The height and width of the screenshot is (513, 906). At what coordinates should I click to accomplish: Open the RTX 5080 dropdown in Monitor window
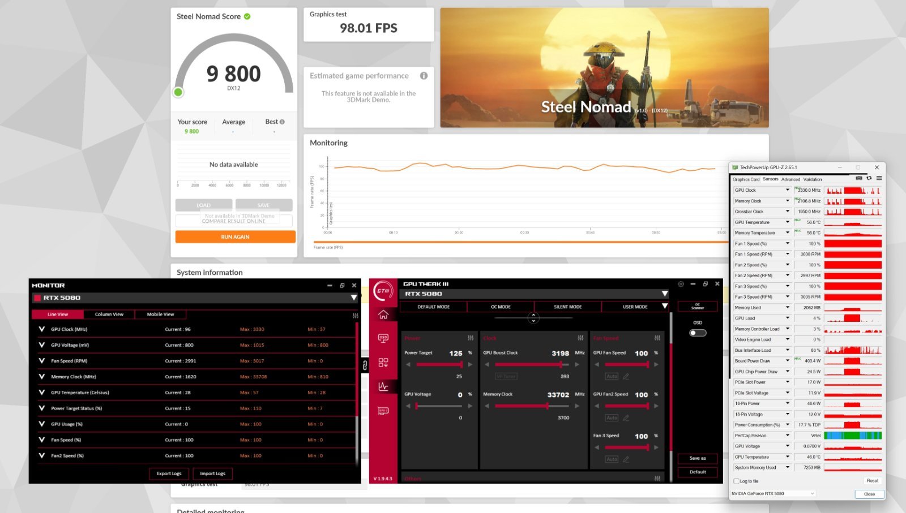(354, 298)
